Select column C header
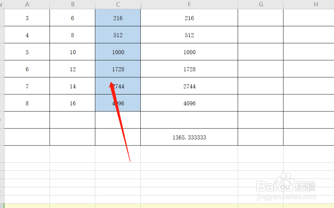334x208 pixels. [x=118, y=4]
